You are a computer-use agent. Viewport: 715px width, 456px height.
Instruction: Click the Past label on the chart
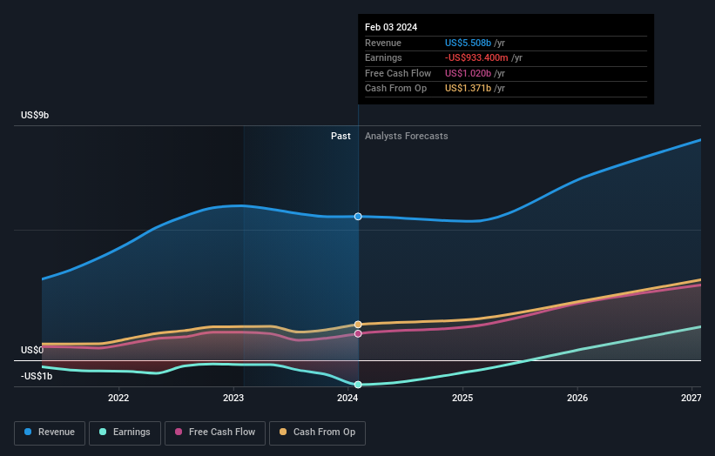pyautogui.click(x=341, y=136)
